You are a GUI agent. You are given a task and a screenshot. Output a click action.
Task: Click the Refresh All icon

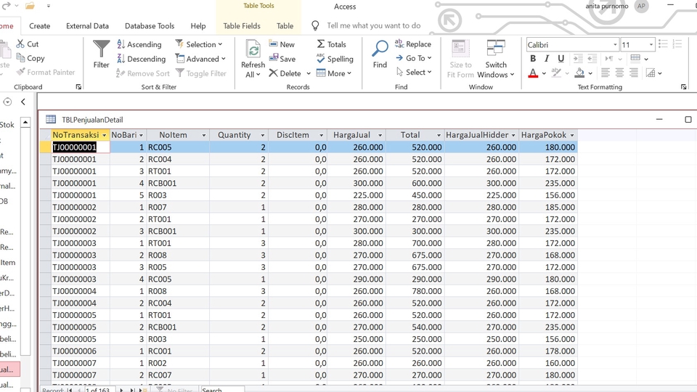coord(253,58)
